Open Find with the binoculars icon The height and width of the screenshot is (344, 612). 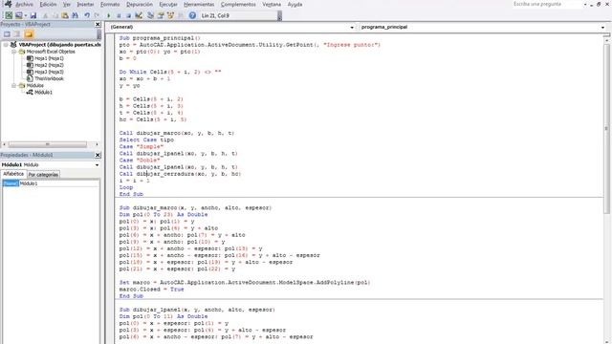point(75,15)
